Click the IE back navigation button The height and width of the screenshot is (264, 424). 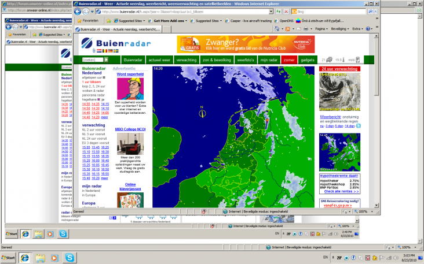tap(79, 11)
